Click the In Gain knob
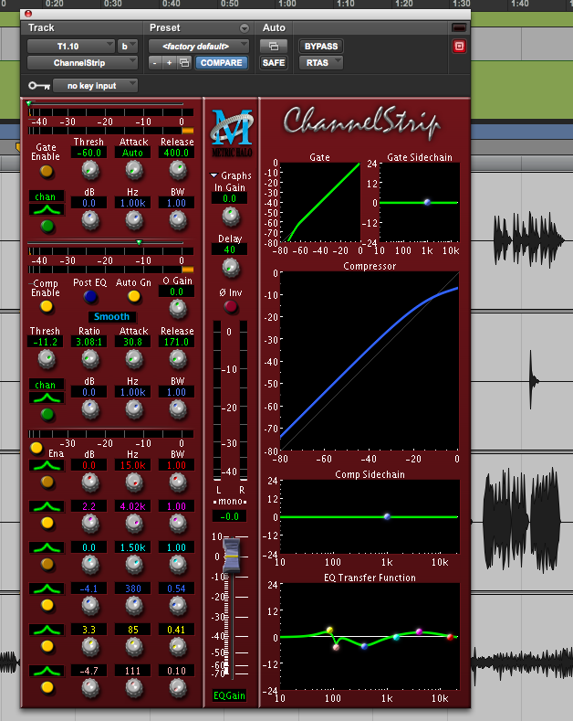 (x=231, y=216)
